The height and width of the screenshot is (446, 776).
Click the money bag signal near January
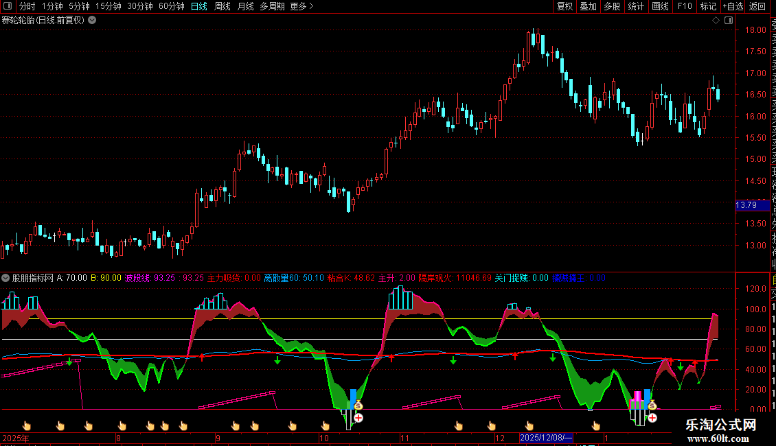pyautogui.click(x=652, y=406)
